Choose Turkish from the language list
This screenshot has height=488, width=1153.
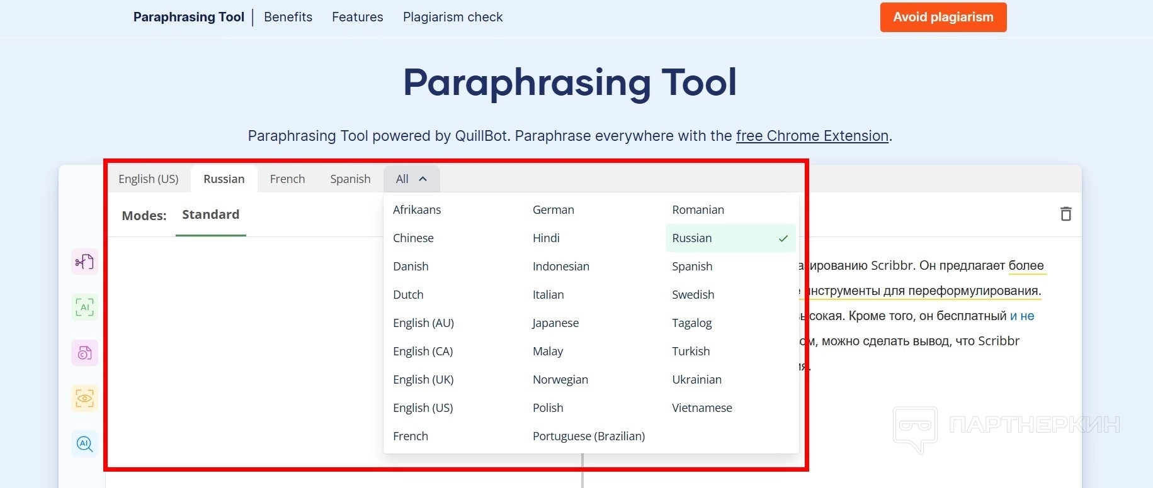tap(691, 351)
